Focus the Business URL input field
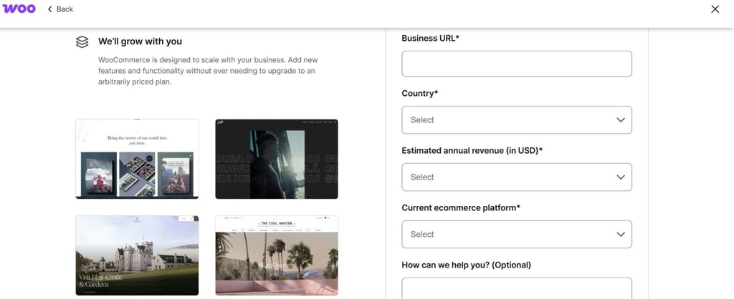The height and width of the screenshot is (299, 734). click(517, 64)
